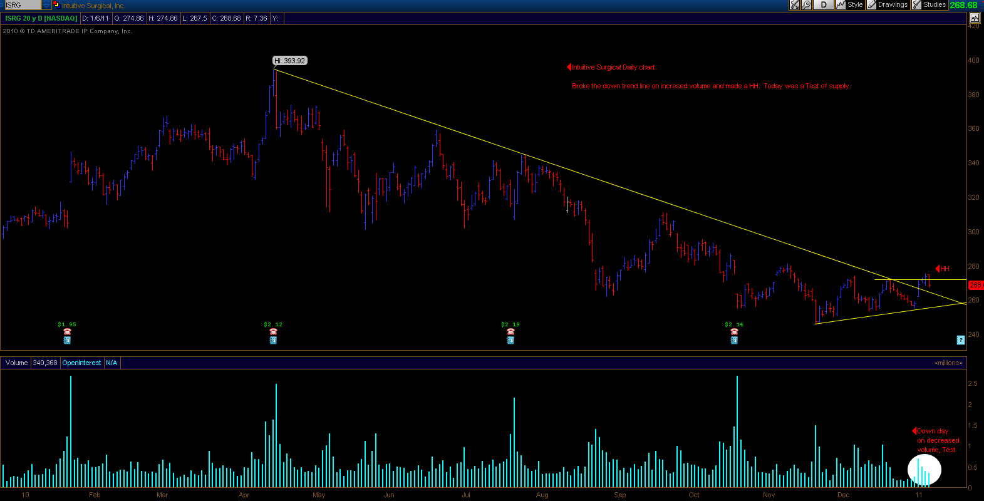Image resolution: width=984 pixels, height=501 pixels.
Task: Click the chart mode icon below Studies
Action: [975, 18]
